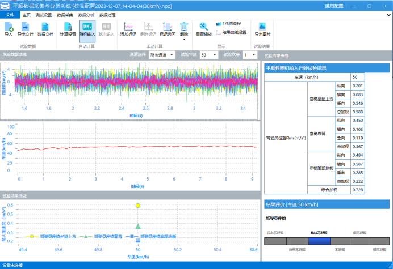This screenshot has height=269, width=393.
Task: Open 计算设置 calculation settings
Action: [x=68, y=29]
